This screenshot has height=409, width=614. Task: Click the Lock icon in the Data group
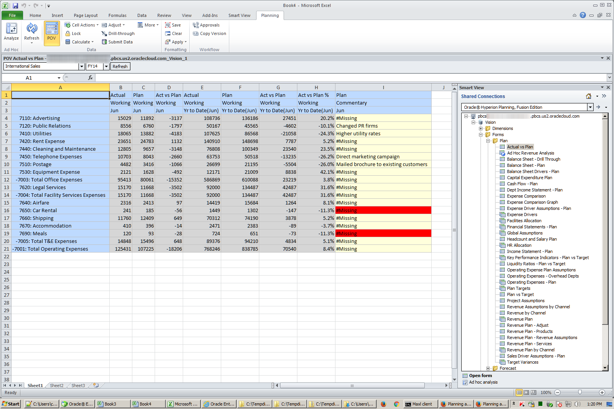[68, 34]
